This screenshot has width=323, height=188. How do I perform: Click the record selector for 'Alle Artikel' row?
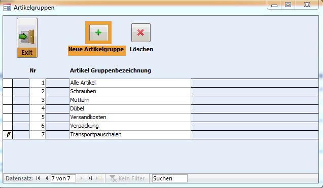(x=8, y=83)
